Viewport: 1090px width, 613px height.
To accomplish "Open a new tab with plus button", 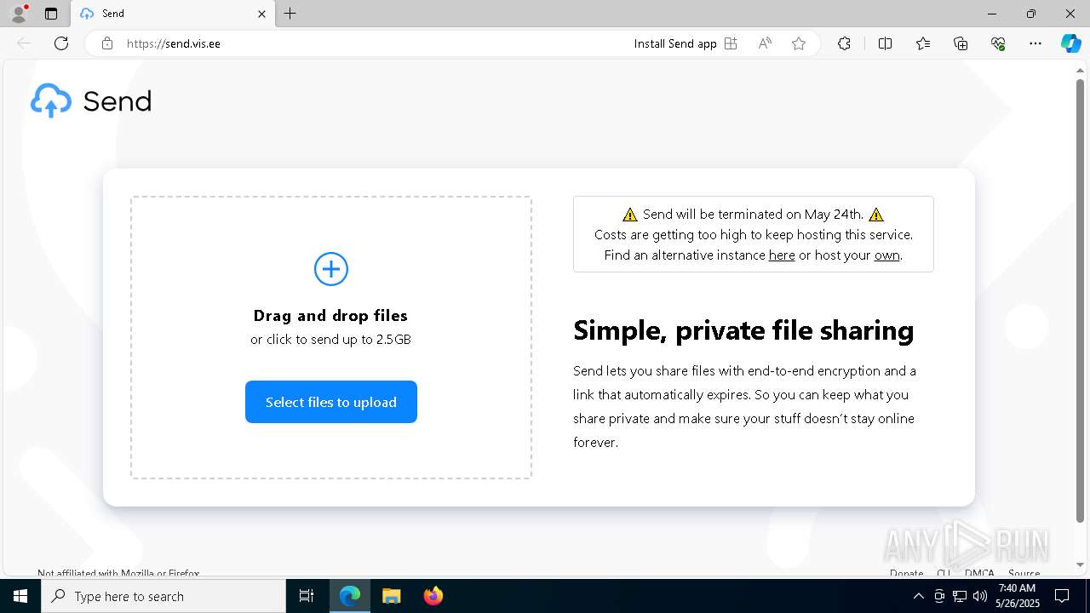I will pos(290,14).
